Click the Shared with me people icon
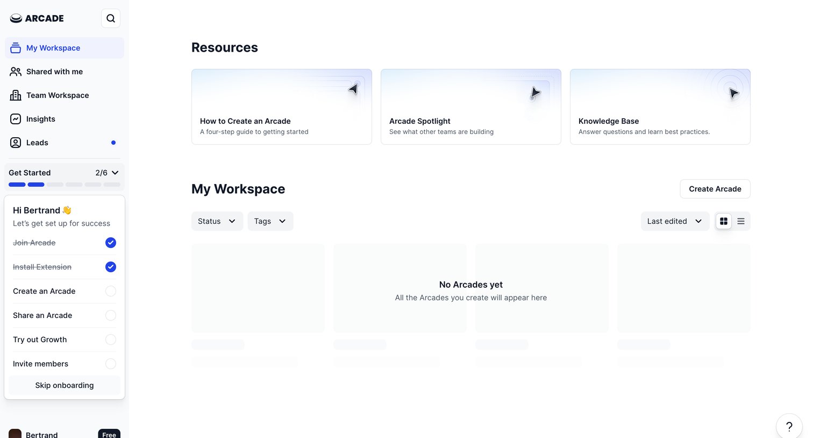The image size is (813, 438). 16,72
